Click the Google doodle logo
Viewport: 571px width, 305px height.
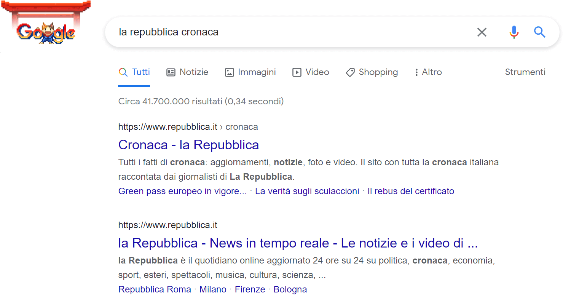pyautogui.click(x=46, y=23)
